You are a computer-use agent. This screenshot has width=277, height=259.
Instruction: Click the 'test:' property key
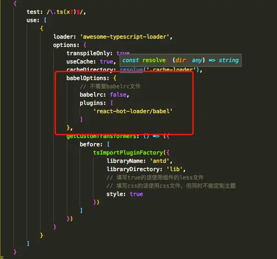[x=35, y=12]
